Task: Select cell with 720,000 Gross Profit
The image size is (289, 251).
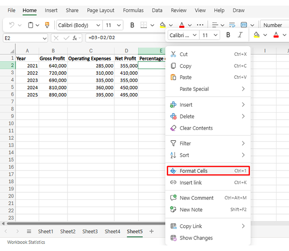Action: pyautogui.click(x=53, y=73)
